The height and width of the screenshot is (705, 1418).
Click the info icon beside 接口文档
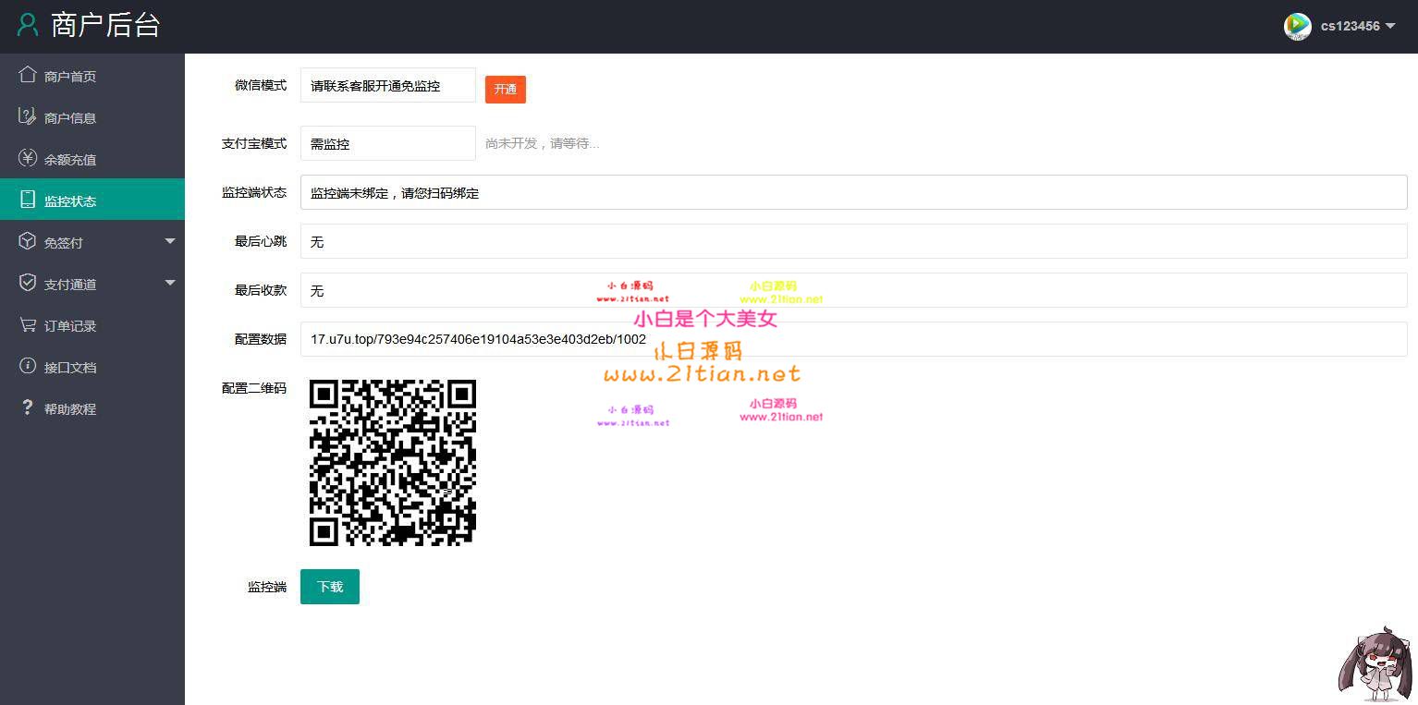pos(28,366)
